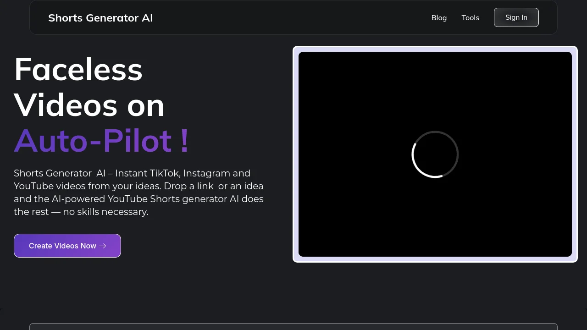Image resolution: width=587 pixels, height=330 pixels.
Task: Click the Faceless Videos on Auto-Pilot heading
Action: (x=101, y=104)
